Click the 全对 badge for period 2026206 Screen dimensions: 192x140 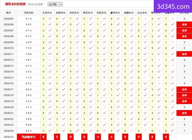pyautogui.click(x=184, y=24)
